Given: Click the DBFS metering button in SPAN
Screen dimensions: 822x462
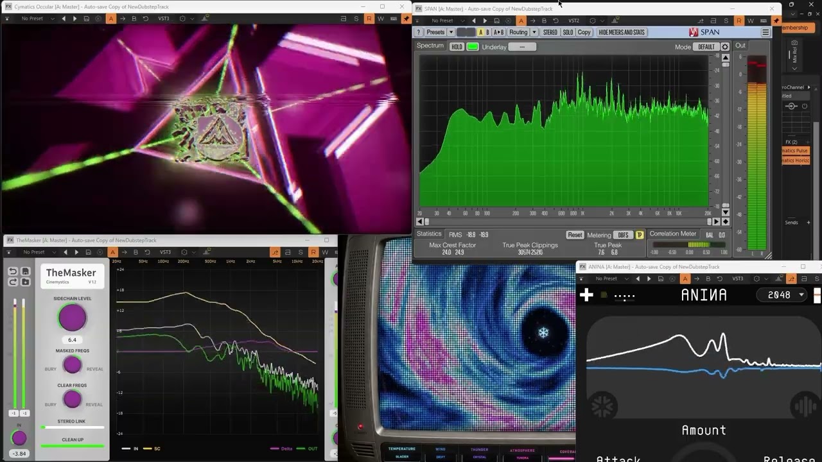Looking at the screenshot, I should coord(623,235).
